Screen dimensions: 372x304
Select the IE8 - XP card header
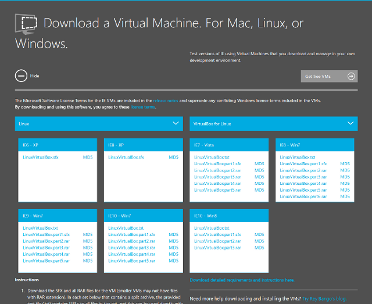click(x=144, y=145)
